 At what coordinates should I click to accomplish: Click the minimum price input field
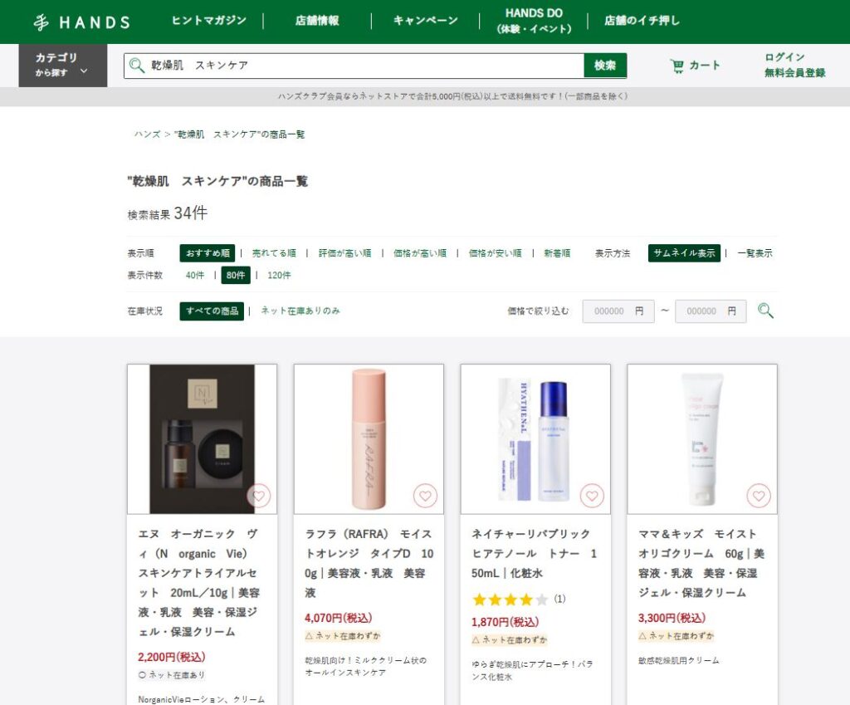pos(618,311)
